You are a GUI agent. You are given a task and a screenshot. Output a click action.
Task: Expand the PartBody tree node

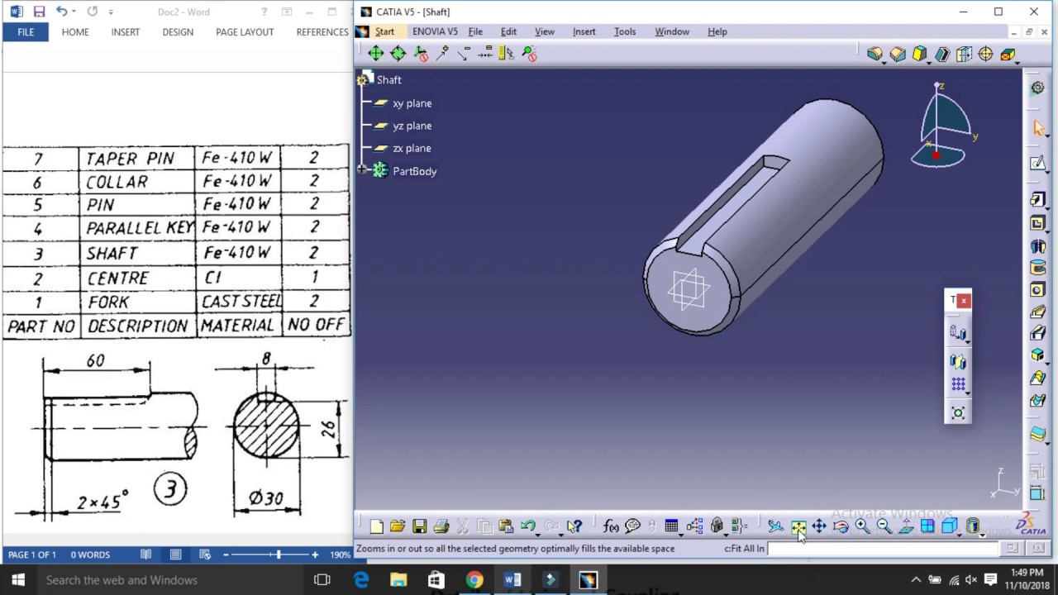(362, 170)
